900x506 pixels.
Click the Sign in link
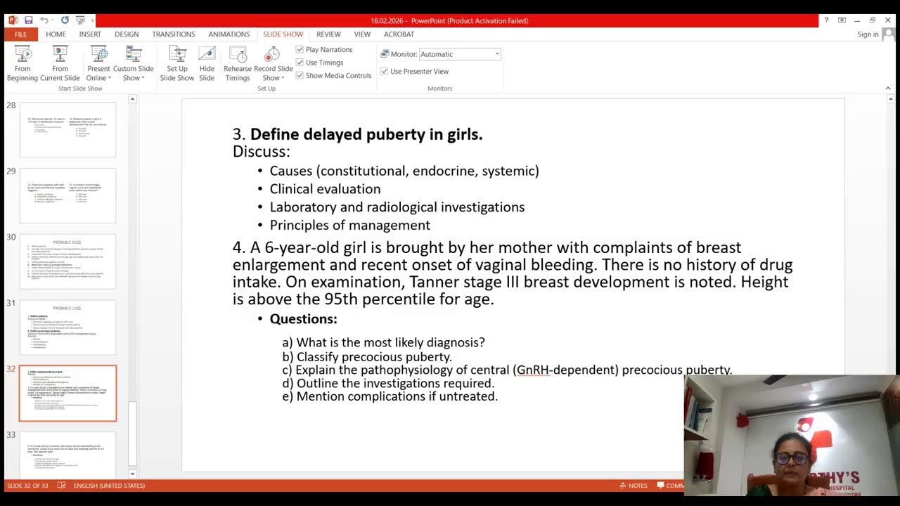coord(868,34)
